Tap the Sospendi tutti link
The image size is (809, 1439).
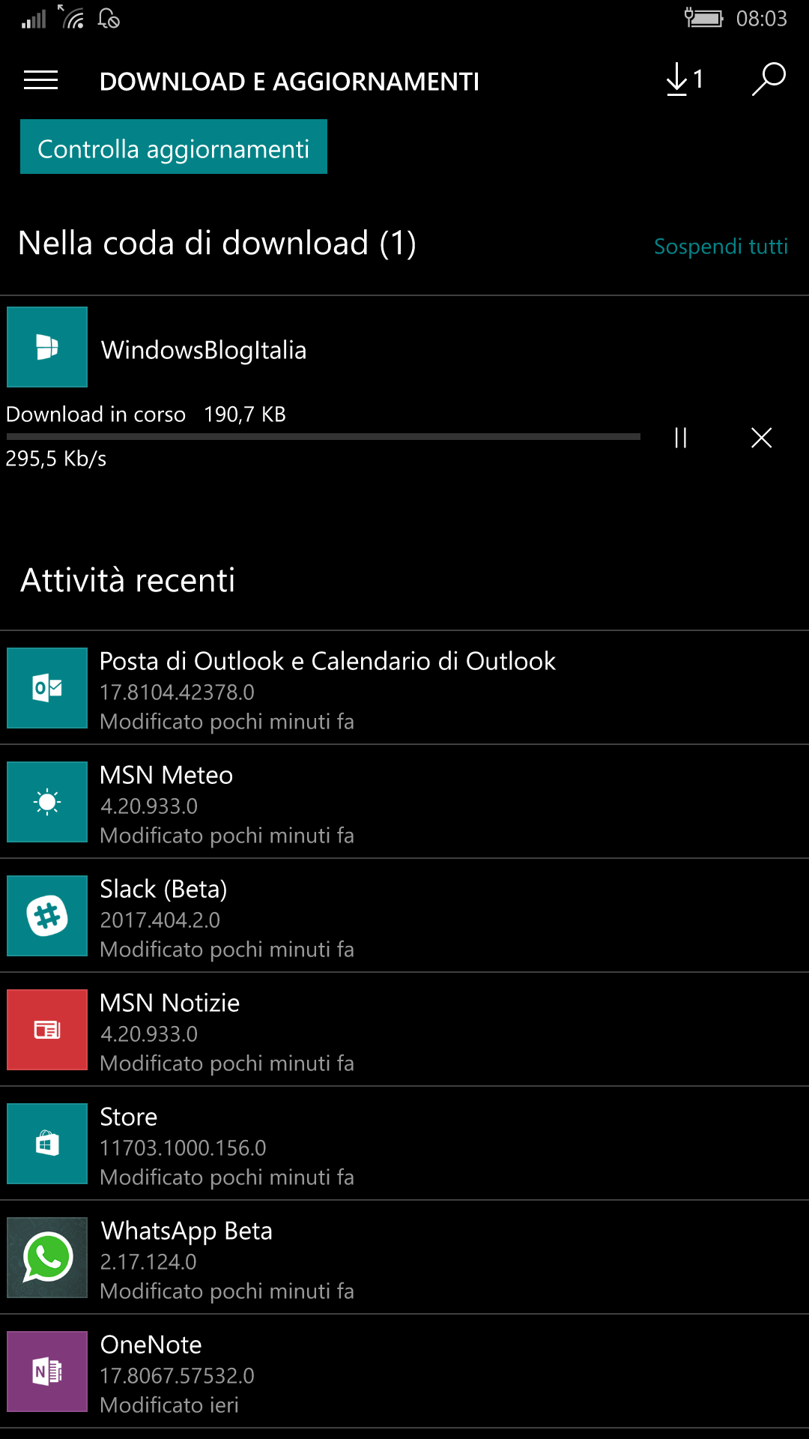pyautogui.click(x=721, y=247)
